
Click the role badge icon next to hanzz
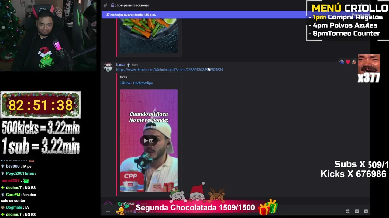click(128, 65)
